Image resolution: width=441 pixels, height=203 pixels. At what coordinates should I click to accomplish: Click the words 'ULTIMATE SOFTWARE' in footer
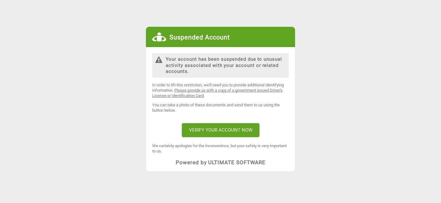[236, 162]
